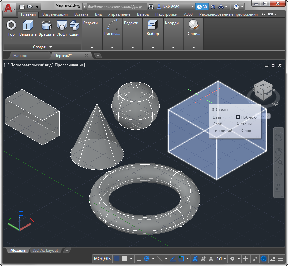Switch to the Визуализация ribbon tab
This screenshot has height=266, width=288.
click(55, 14)
